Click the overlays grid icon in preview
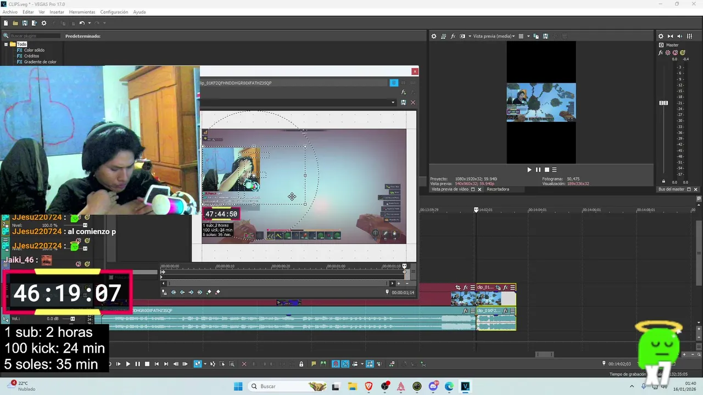 [x=521, y=36]
